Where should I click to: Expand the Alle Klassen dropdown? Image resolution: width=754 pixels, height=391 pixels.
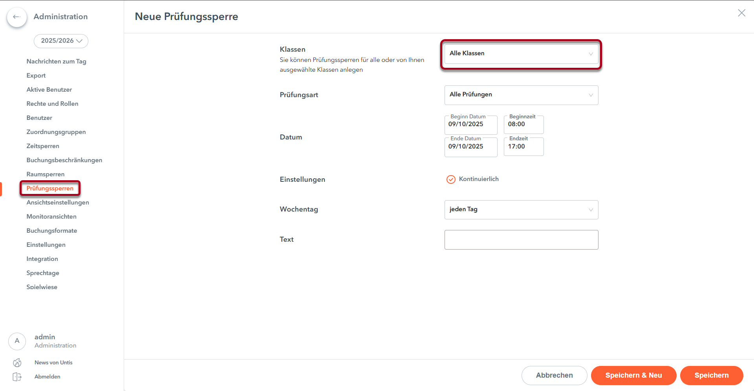[521, 54]
